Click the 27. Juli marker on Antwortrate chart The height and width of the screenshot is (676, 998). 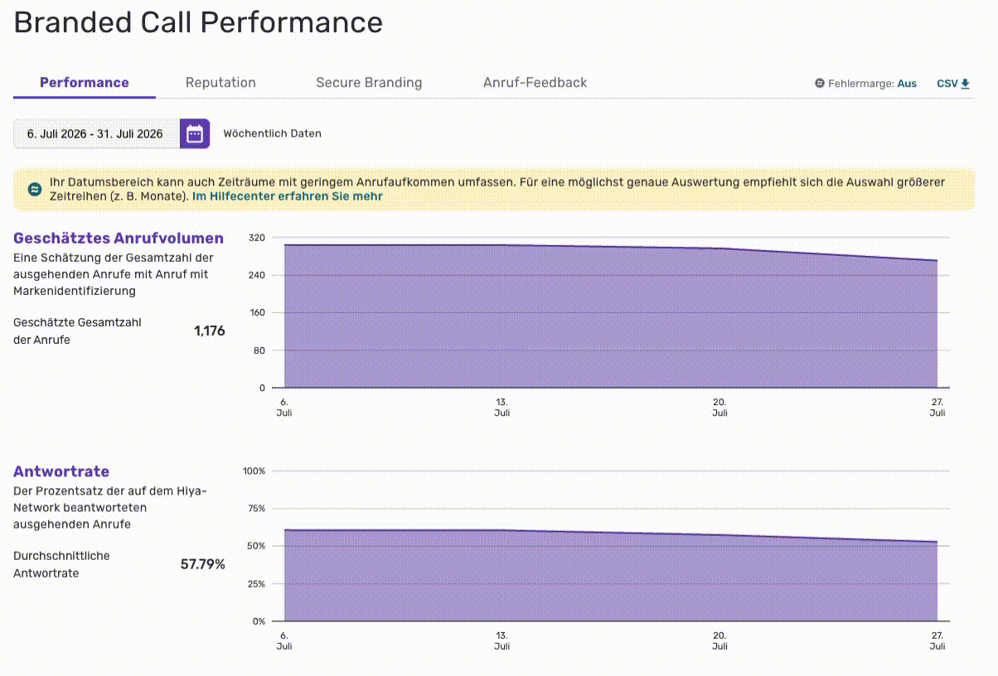point(937,640)
